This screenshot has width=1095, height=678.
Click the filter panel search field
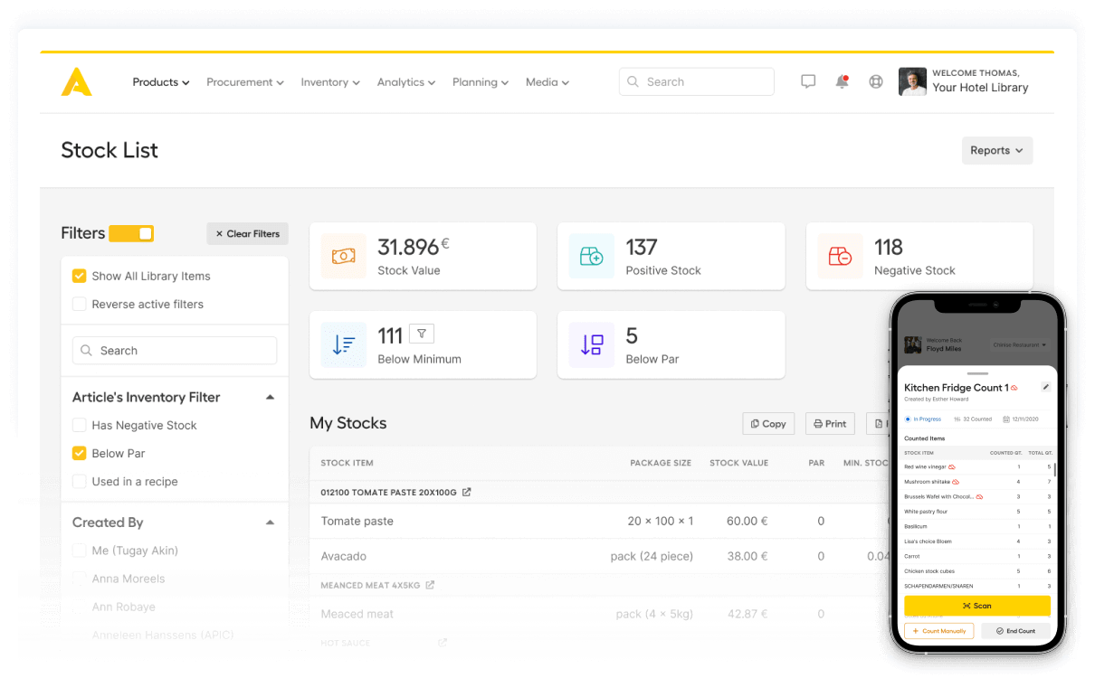click(174, 350)
